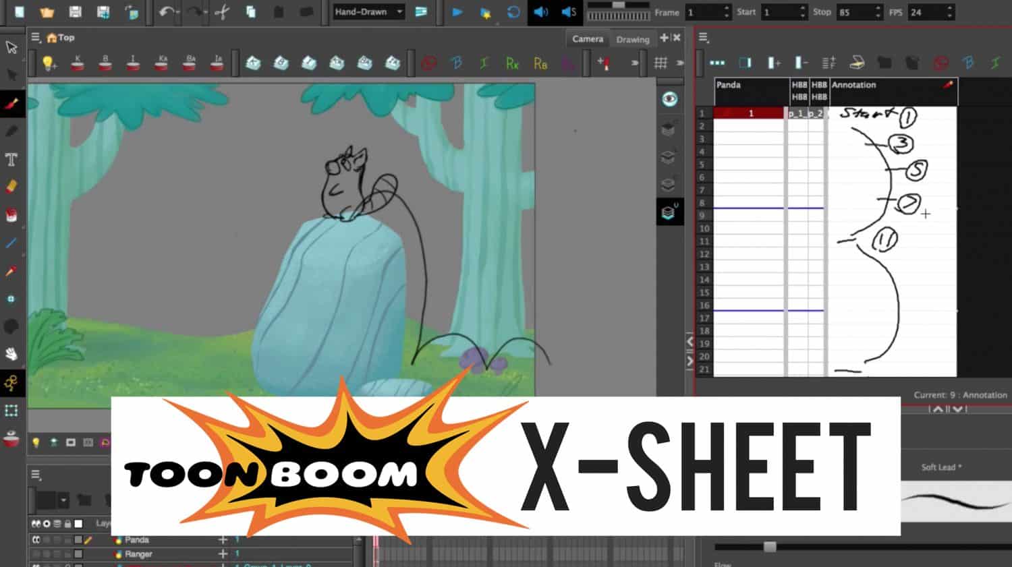
Task: Toggle the light table bulb with plus
Action: point(49,63)
